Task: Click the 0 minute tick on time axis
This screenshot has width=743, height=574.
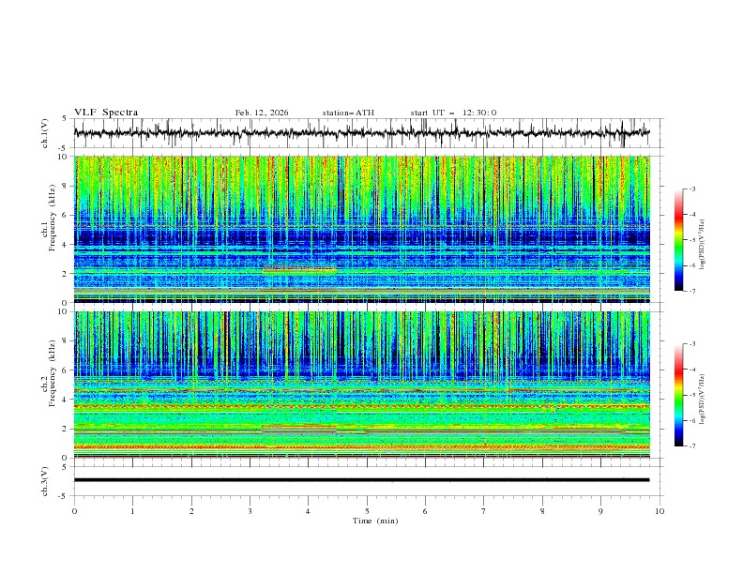Action: pyautogui.click(x=74, y=511)
